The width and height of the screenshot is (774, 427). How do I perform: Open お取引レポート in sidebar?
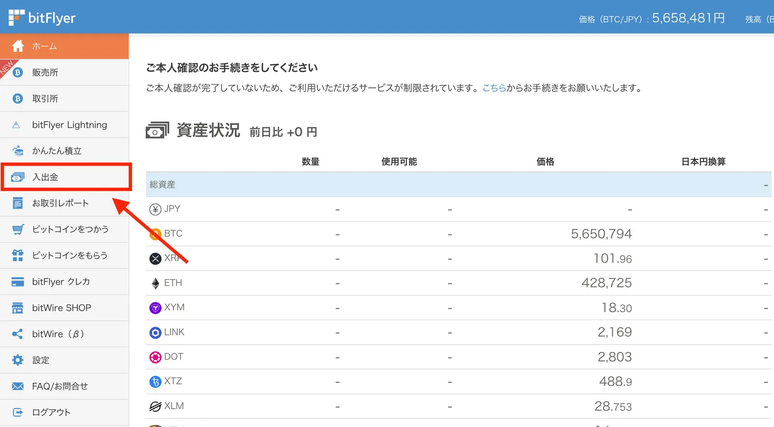tap(64, 203)
